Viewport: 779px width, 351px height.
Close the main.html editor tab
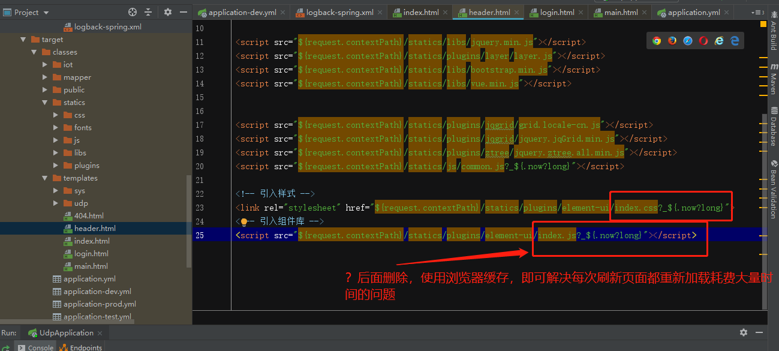pos(645,13)
